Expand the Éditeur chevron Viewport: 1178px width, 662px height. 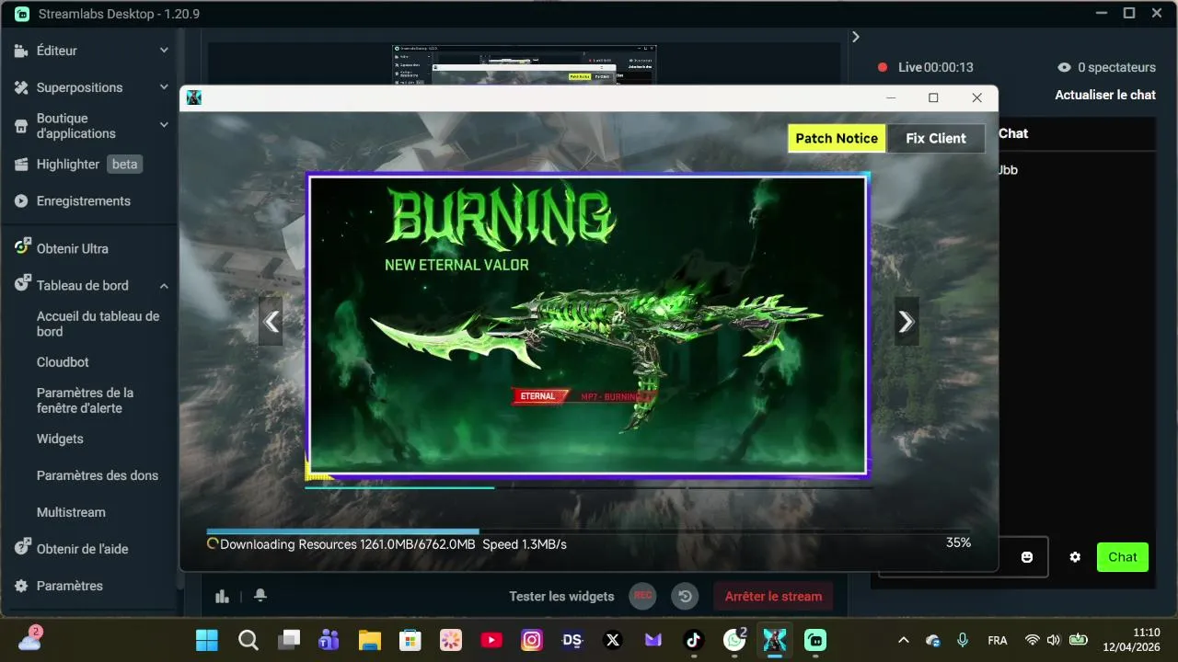(164, 51)
